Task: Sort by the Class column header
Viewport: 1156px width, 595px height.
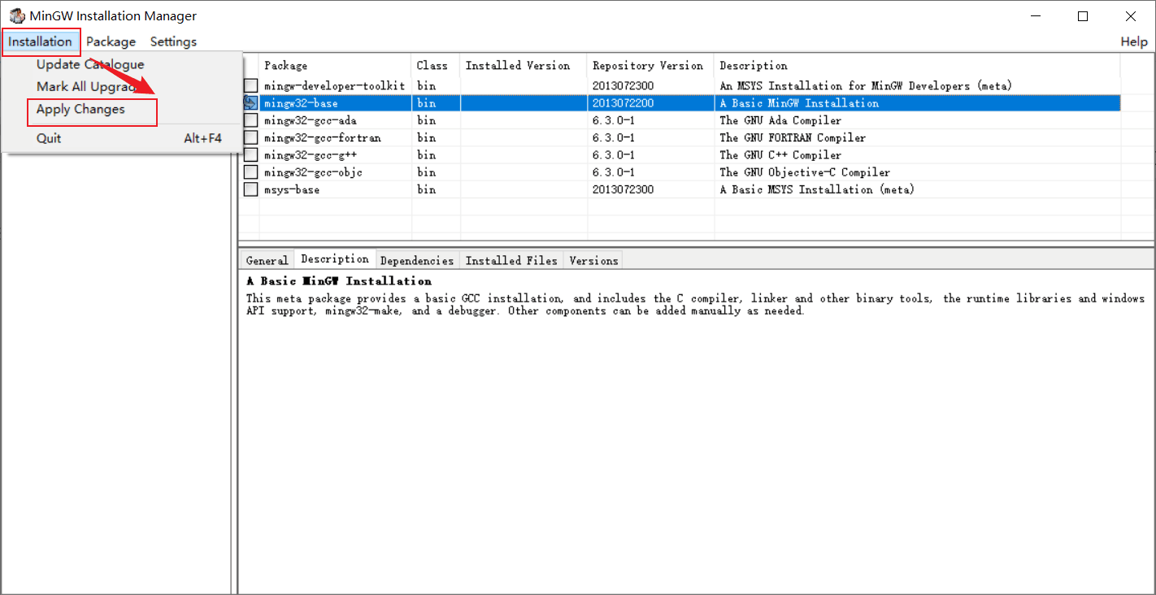Action: (x=436, y=65)
